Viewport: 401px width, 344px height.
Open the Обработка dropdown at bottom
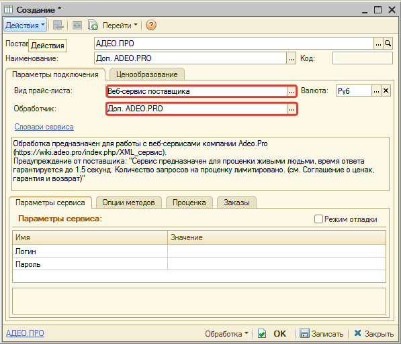coord(226,333)
